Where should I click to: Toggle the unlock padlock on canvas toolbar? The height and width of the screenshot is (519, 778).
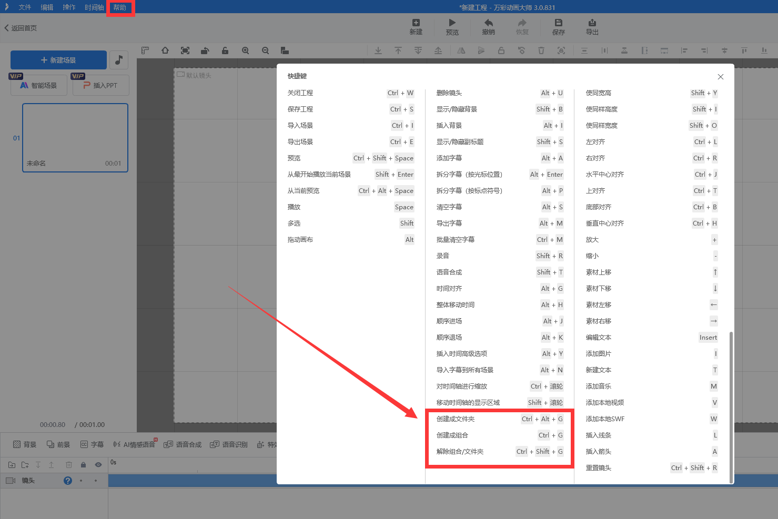(x=225, y=51)
